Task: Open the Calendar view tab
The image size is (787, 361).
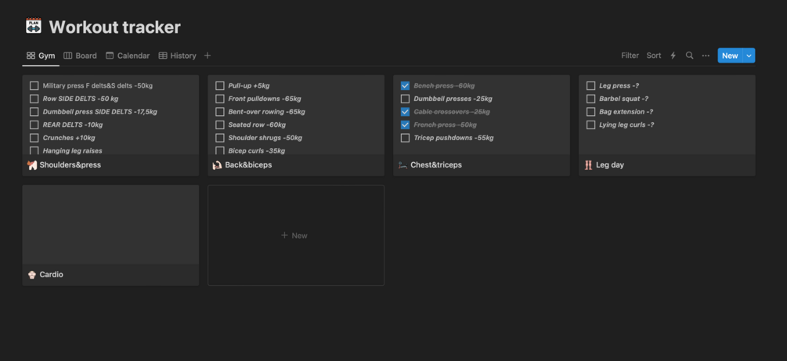Action: pyautogui.click(x=128, y=56)
